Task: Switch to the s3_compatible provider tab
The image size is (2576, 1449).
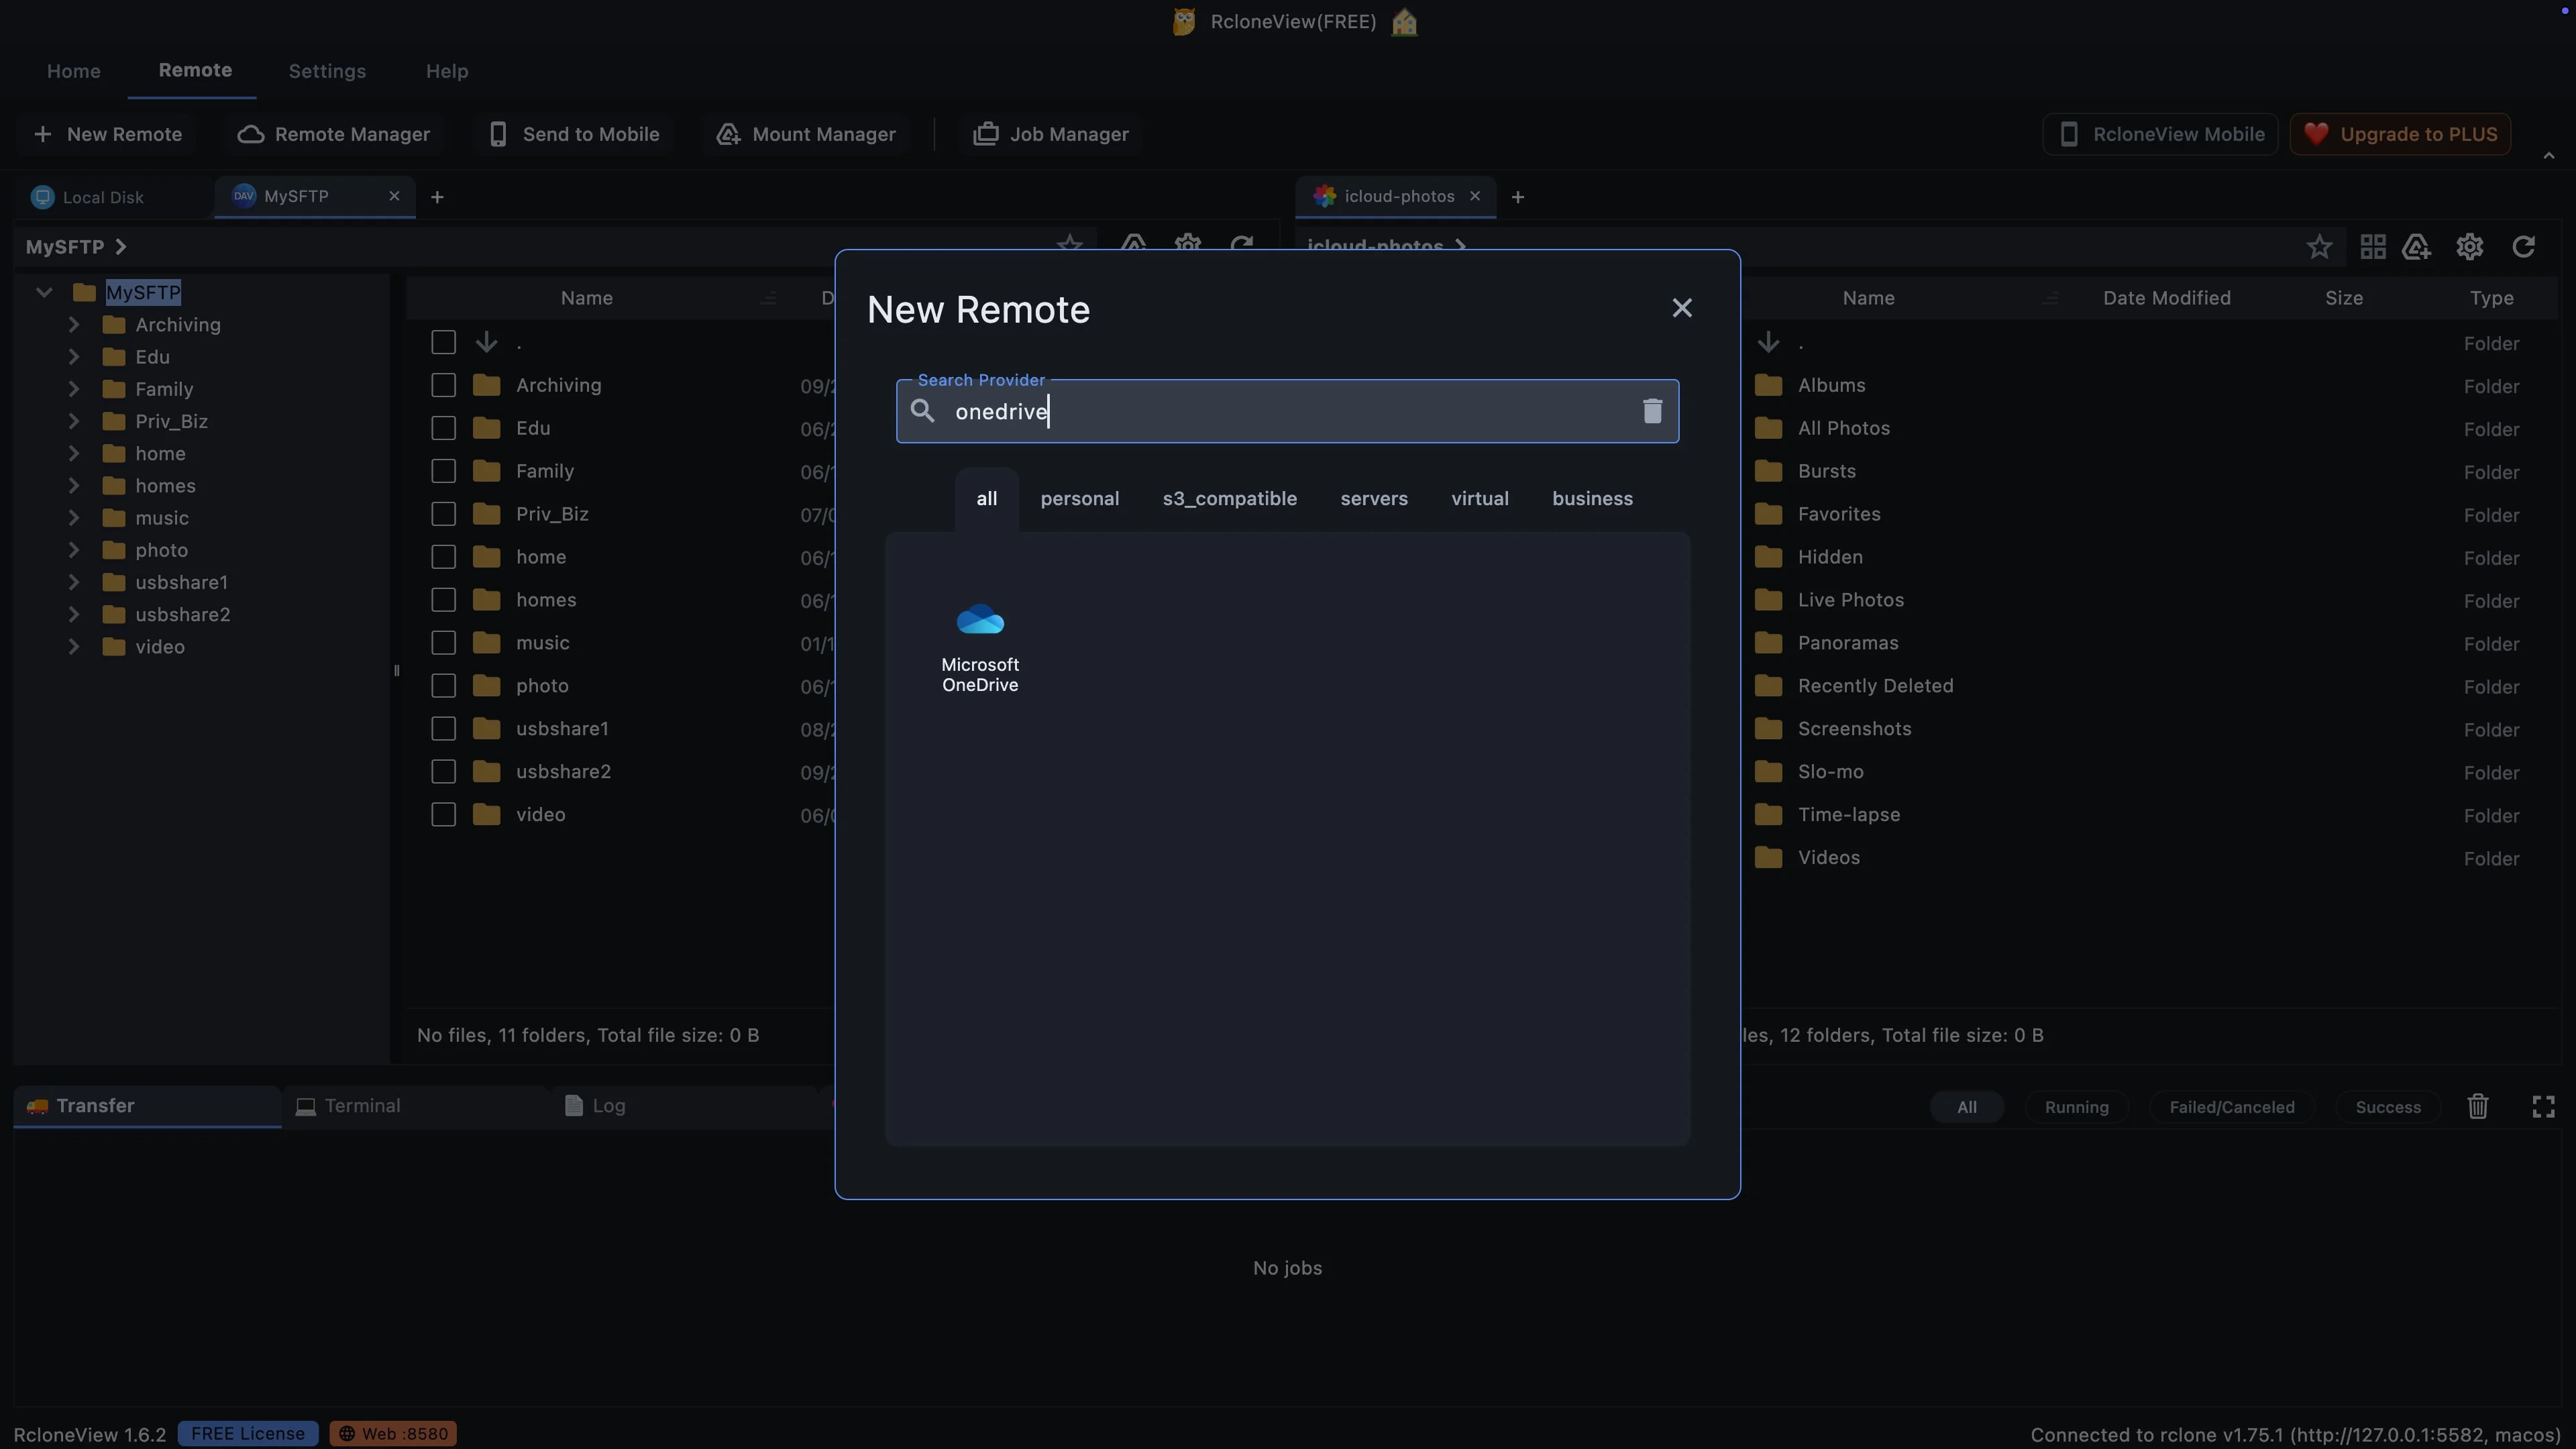Action: point(1230,498)
